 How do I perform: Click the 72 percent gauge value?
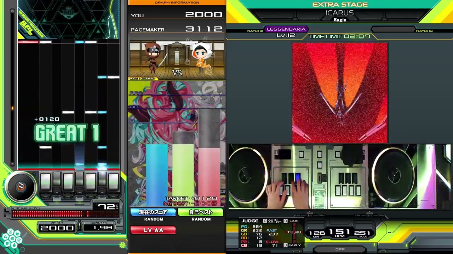tap(107, 207)
